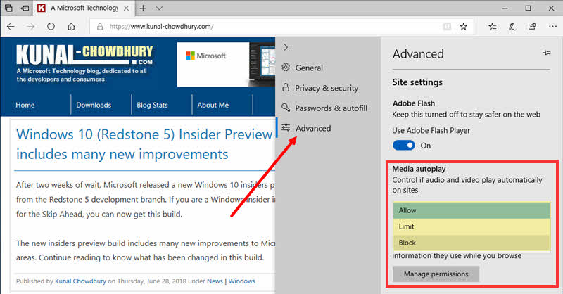Screen dimensions: 563x294
Task: Open About Me navigation item
Action: point(213,105)
